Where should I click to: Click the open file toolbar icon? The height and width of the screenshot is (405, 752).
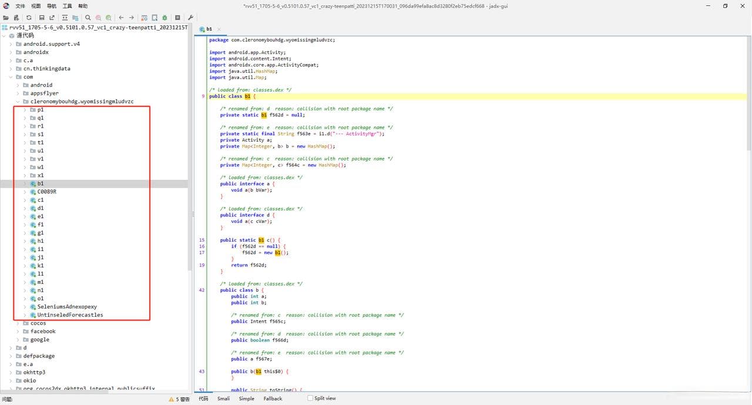tap(6, 18)
